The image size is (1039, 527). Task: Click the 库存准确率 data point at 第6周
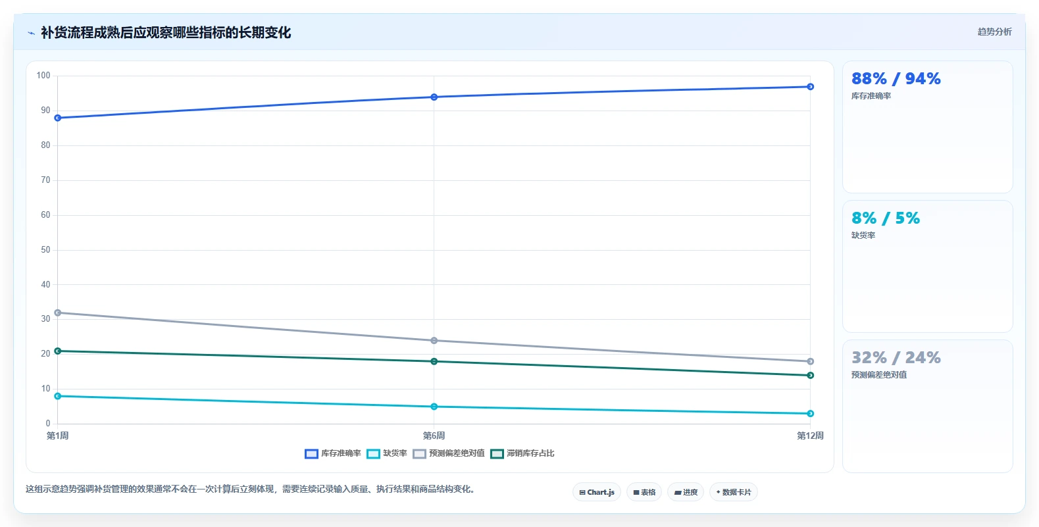[x=434, y=97]
